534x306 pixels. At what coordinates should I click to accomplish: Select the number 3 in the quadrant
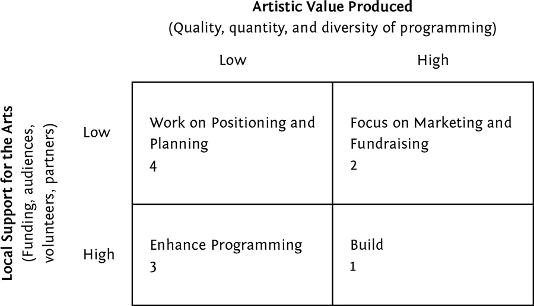click(x=153, y=267)
